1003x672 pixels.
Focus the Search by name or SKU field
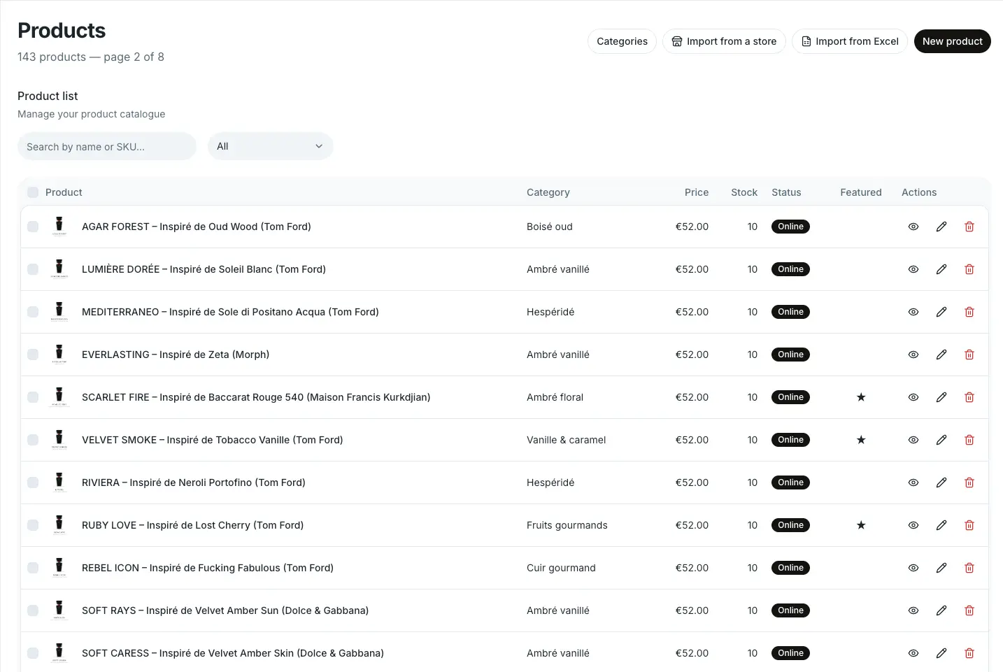click(107, 146)
